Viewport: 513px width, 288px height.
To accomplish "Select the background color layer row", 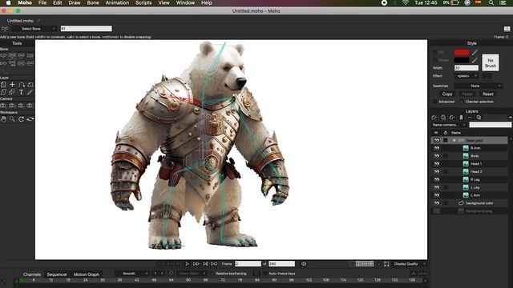I will [x=470, y=203].
